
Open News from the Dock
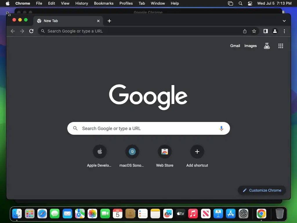[x=206, y=214]
